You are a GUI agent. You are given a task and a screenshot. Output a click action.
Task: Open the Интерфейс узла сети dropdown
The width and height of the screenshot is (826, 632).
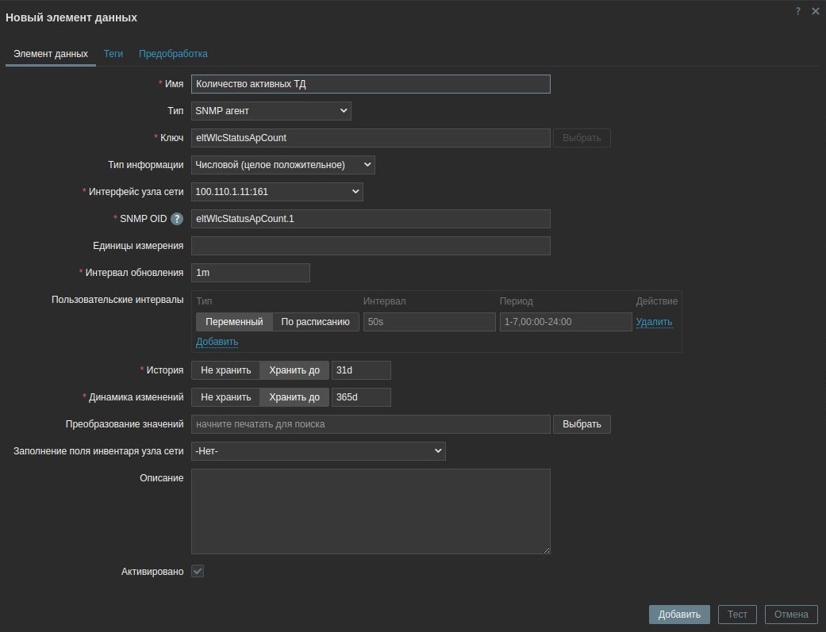pos(276,192)
